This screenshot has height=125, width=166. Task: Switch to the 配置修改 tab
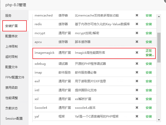click(x=12, y=36)
